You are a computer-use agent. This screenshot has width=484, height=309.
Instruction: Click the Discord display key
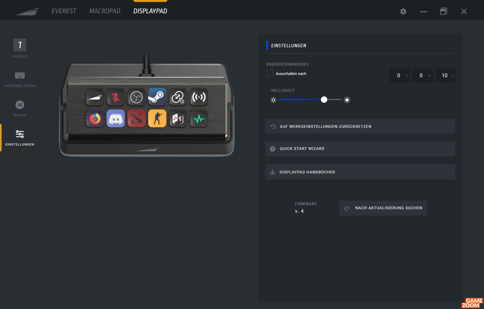pyautogui.click(x=115, y=118)
